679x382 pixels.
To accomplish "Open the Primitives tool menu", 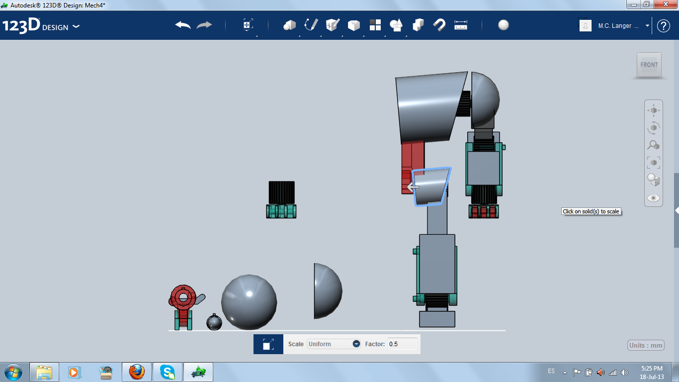I will pos(290,25).
